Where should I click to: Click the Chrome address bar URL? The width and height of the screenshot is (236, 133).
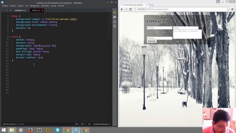(x=153, y=9)
